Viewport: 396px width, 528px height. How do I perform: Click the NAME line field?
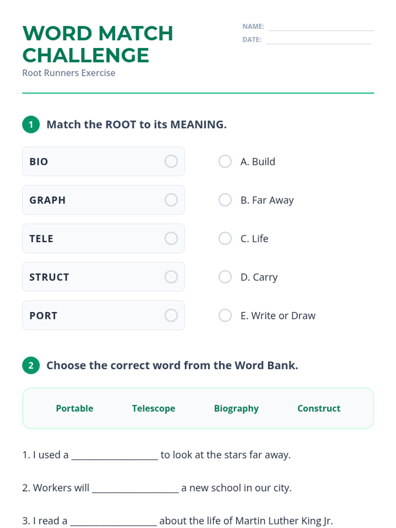tap(321, 27)
